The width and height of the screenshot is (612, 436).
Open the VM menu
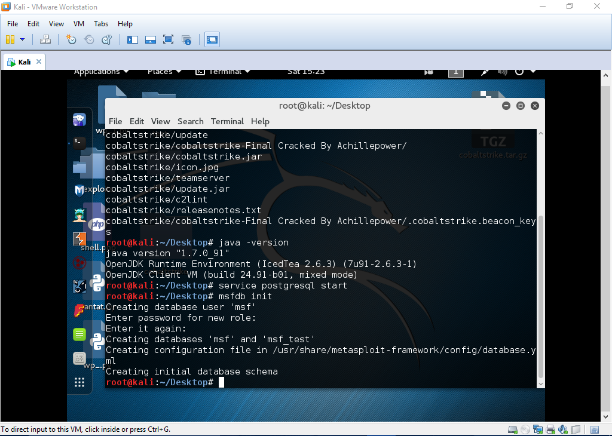click(79, 24)
